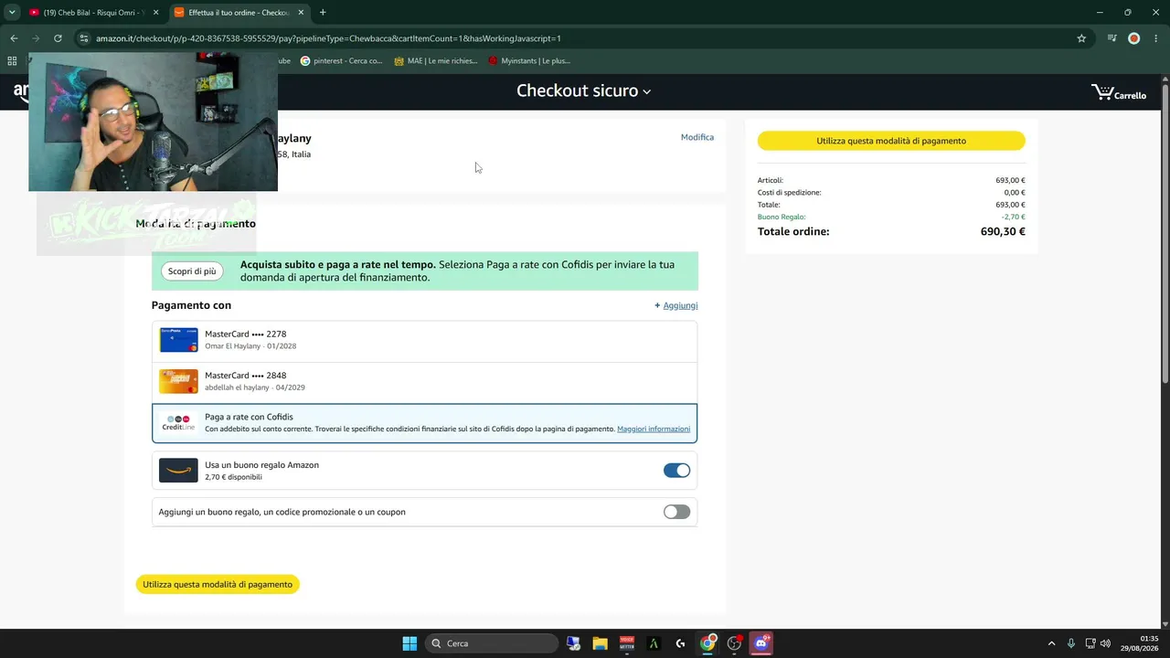Open File Explorer from the taskbar
Viewport: 1170px width, 658px height.
click(x=600, y=643)
